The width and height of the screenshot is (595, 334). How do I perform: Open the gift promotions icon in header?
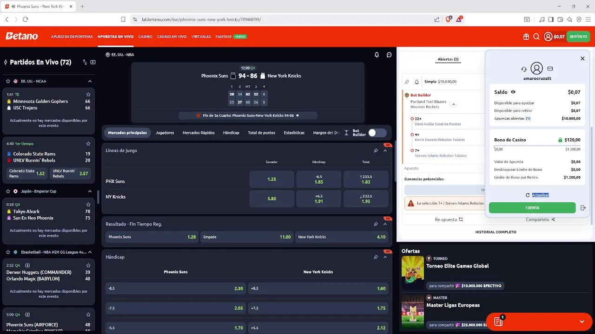pos(526,37)
